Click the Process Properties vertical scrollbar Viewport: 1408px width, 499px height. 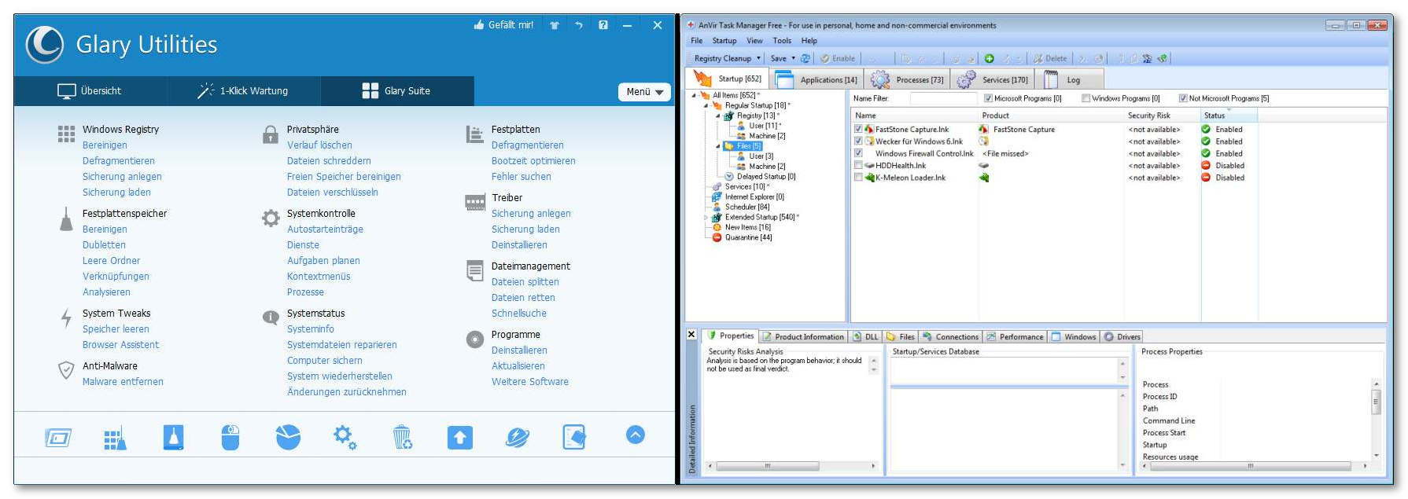(1376, 420)
